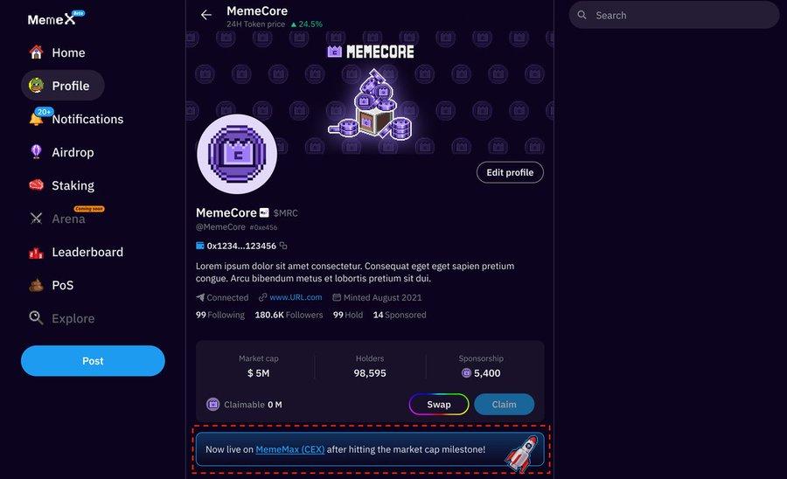The image size is (787, 479).
Task: Click the Airdrop balloon icon
Action: click(x=36, y=152)
